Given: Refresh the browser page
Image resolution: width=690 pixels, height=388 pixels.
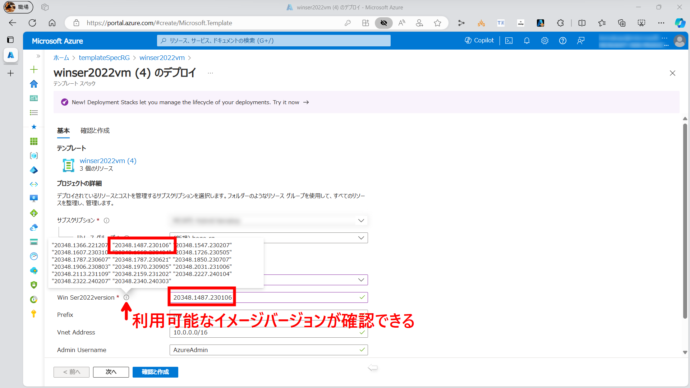Looking at the screenshot, I should (32, 23).
